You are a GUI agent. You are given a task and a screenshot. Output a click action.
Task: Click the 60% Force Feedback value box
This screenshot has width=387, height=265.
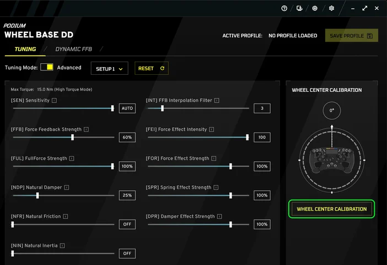pyautogui.click(x=127, y=137)
